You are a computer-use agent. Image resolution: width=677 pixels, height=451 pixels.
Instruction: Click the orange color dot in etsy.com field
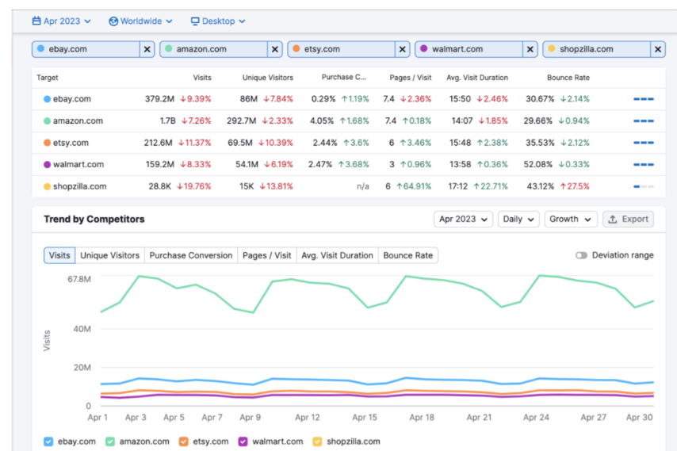point(296,48)
